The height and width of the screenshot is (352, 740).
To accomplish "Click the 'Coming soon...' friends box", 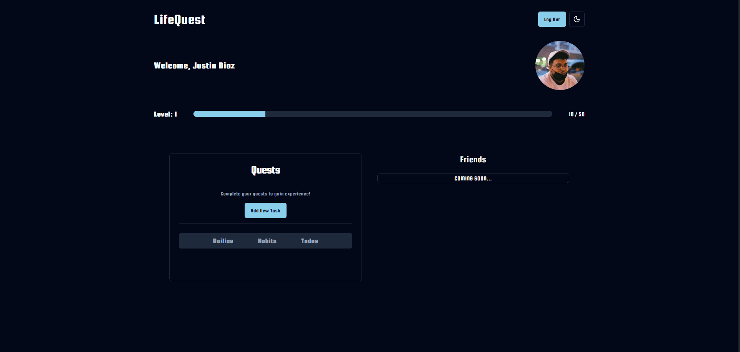I will pyautogui.click(x=473, y=178).
